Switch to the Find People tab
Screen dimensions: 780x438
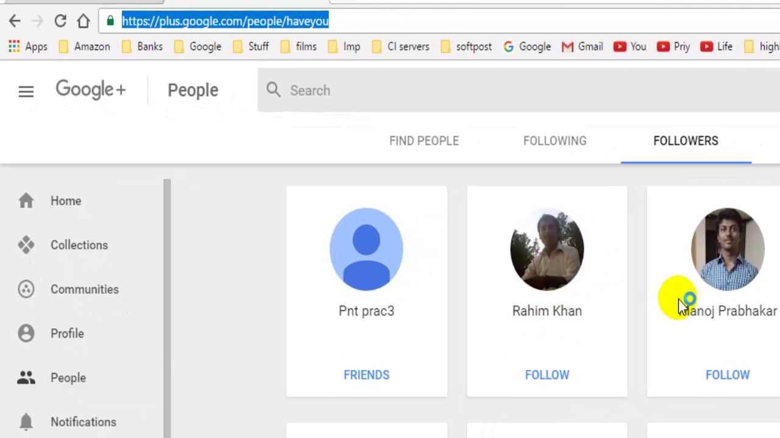pos(424,141)
